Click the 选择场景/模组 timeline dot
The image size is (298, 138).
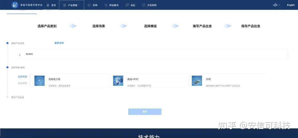point(7,67)
